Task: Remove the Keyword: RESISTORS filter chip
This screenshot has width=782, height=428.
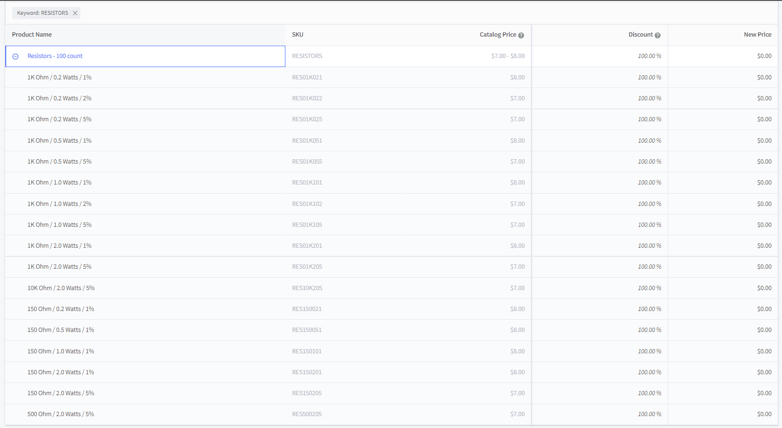Action: point(75,13)
